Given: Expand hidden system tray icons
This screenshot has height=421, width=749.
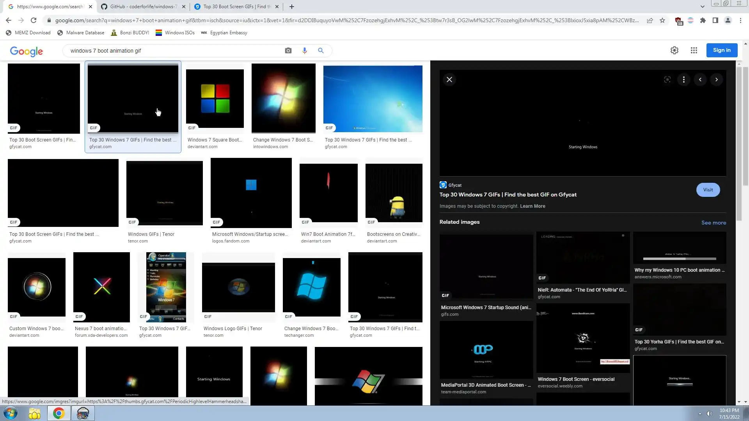Looking at the screenshot, I should [700, 414].
